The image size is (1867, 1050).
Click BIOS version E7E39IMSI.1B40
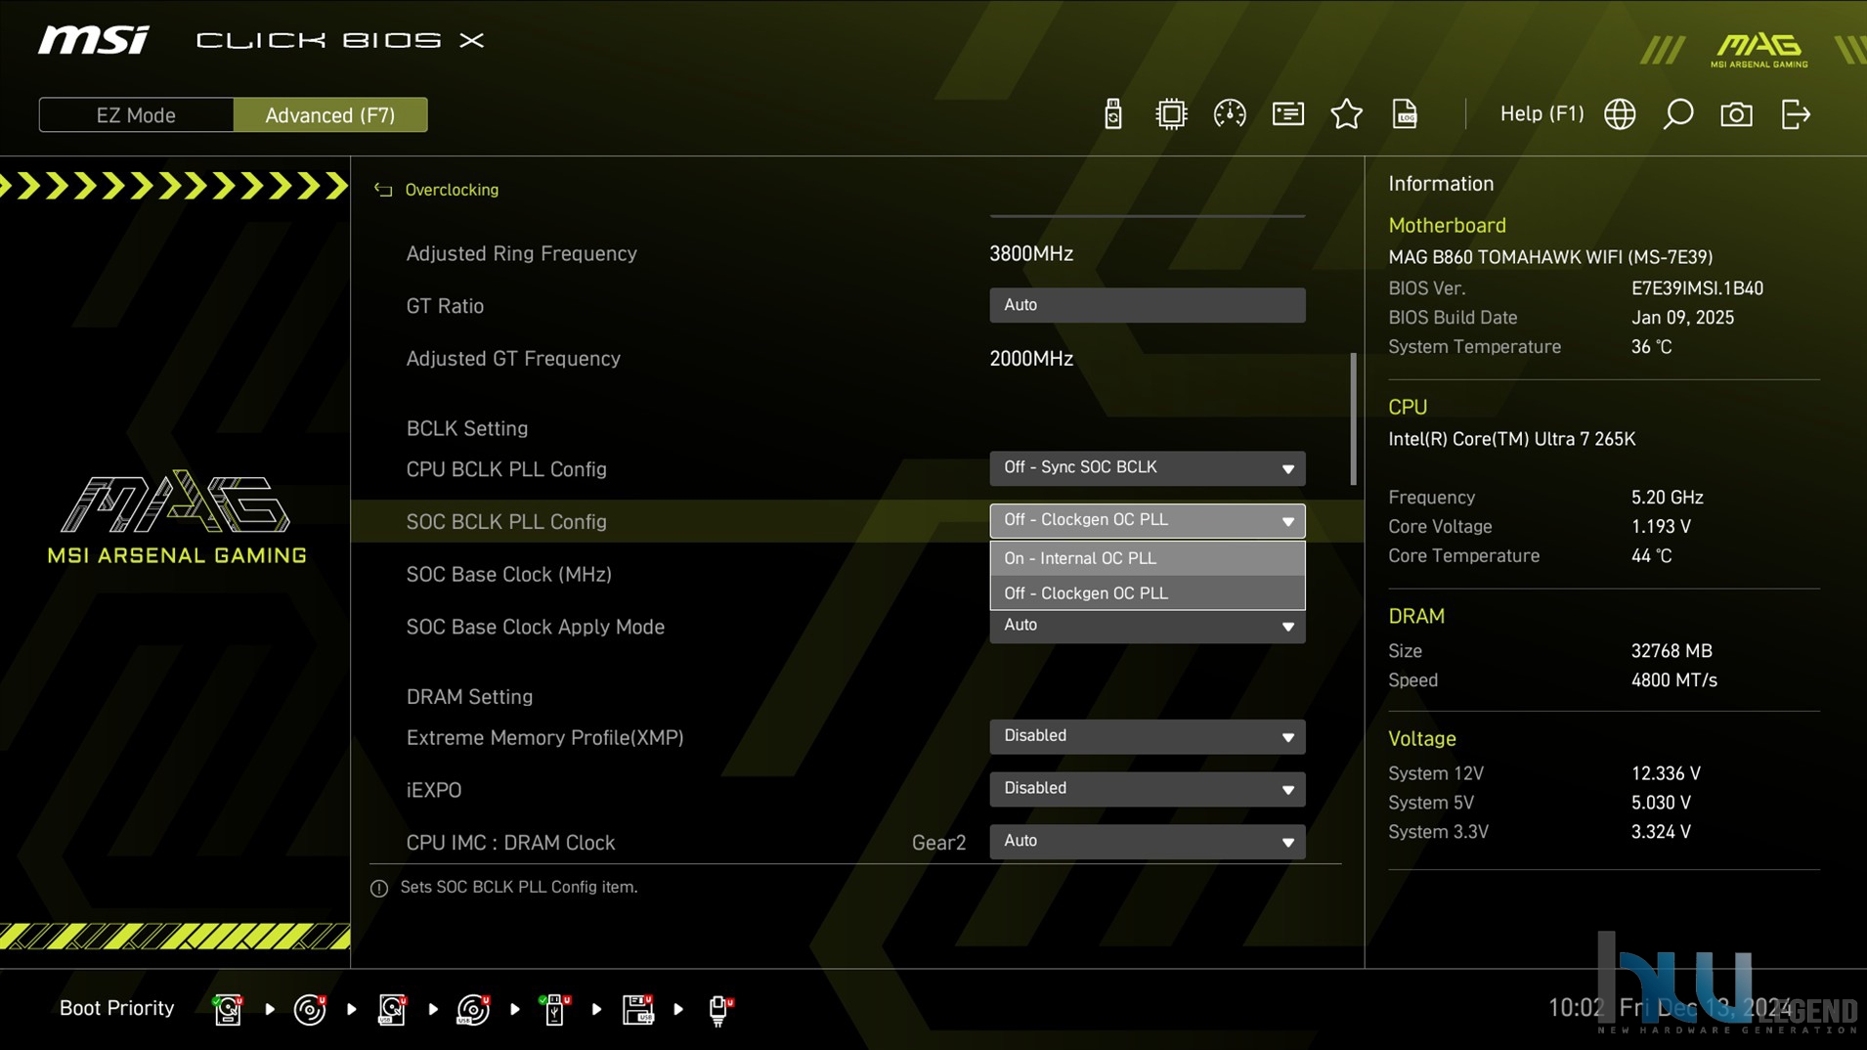point(1697,288)
